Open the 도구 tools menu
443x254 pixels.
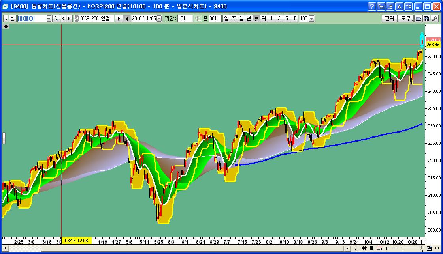click(405, 19)
